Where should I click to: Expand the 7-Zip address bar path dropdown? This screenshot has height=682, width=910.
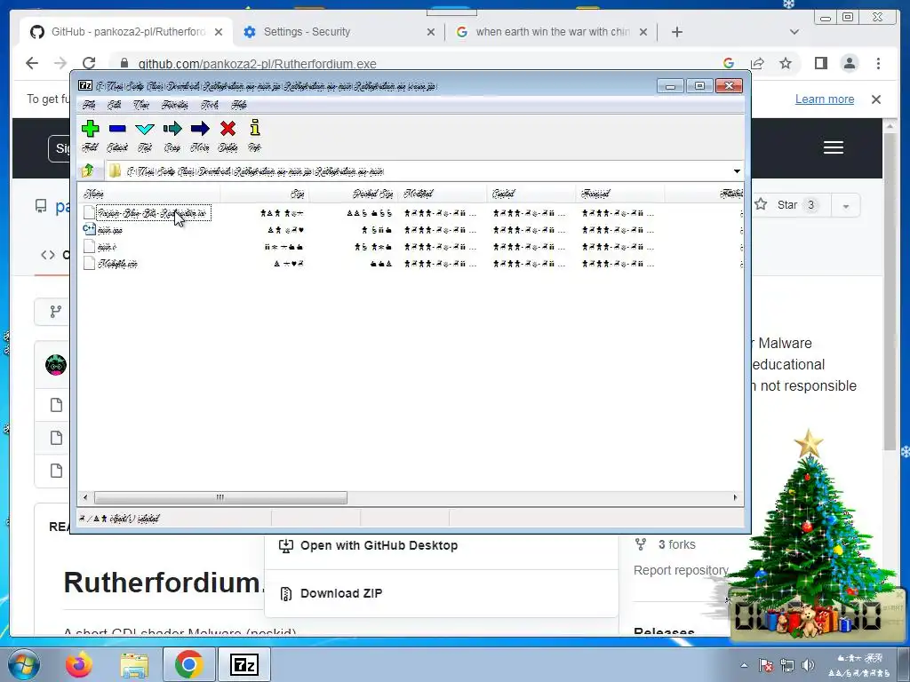tap(737, 171)
